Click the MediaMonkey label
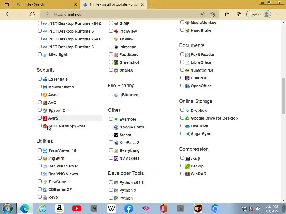Image resolution: width=286 pixels, height=214 pixels. click(x=203, y=23)
